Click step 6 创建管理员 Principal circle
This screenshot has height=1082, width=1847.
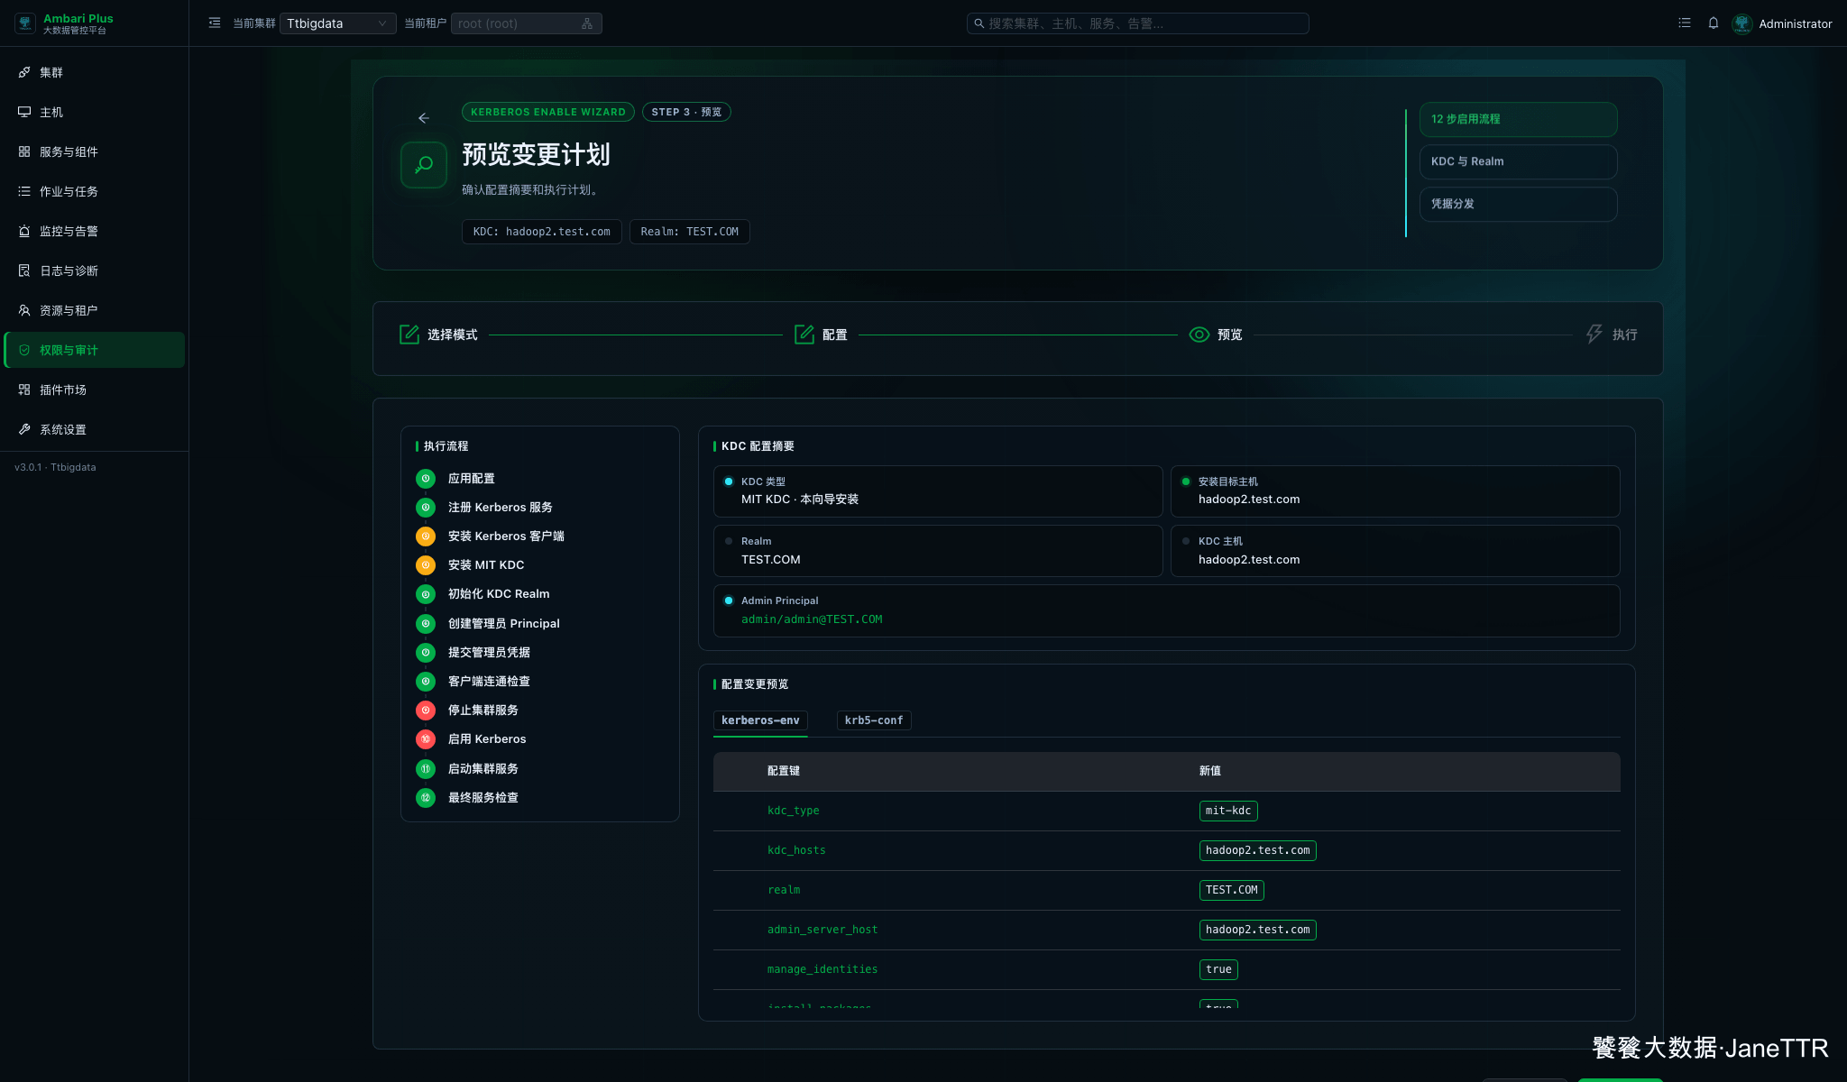click(426, 624)
